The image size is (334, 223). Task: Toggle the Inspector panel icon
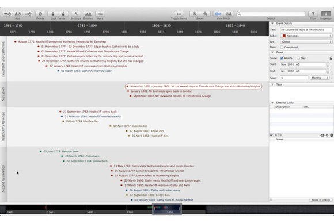click(x=326, y=14)
